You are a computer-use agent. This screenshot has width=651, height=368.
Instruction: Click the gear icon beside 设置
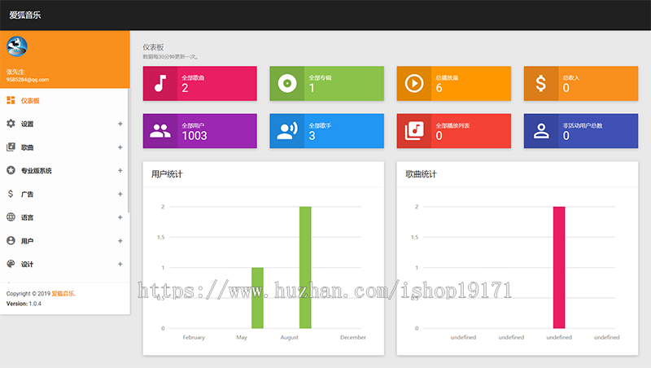tap(11, 124)
